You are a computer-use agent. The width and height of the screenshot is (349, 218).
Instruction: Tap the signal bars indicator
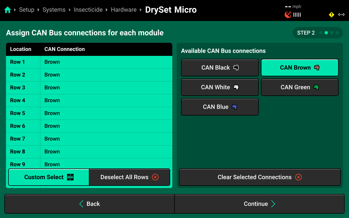pyautogui.click(x=297, y=15)
